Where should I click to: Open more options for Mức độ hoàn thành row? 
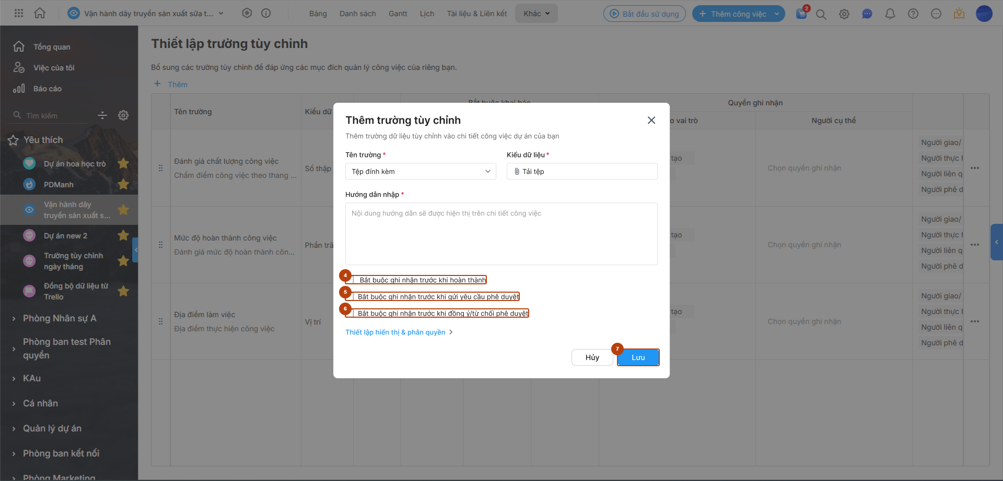coord(975,245)
